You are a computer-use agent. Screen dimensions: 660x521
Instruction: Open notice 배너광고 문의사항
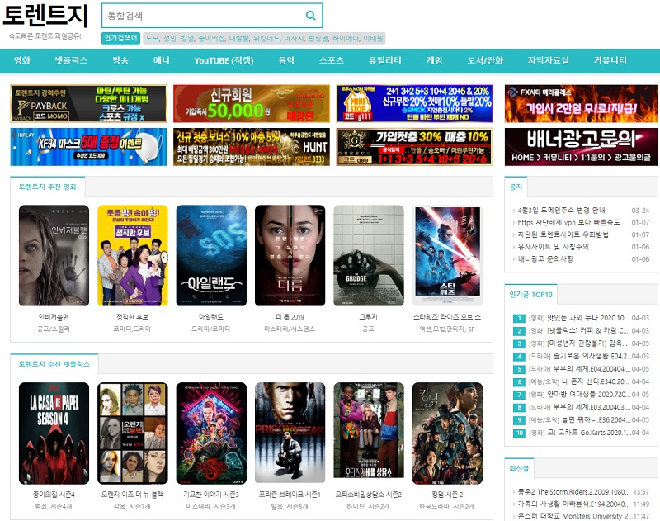click(x=545, y=258)
